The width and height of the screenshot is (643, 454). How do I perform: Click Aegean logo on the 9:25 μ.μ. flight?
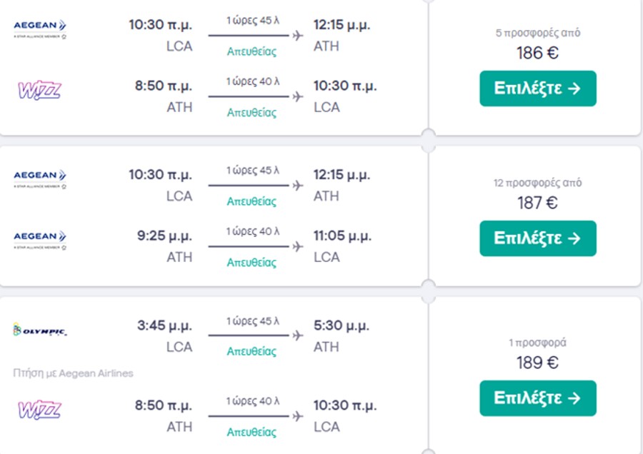click(x=40, y=240)
